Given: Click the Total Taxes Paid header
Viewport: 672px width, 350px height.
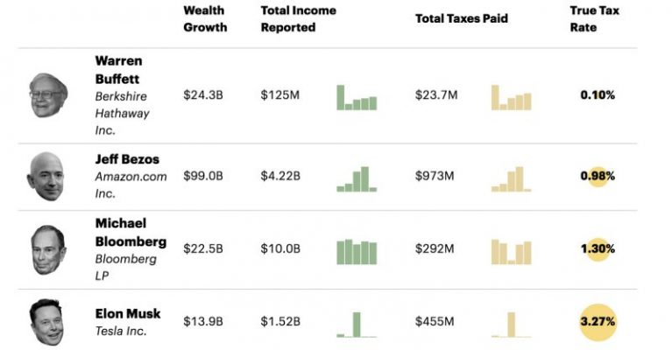Looking at the screenshot, I should tap(461, 18).
